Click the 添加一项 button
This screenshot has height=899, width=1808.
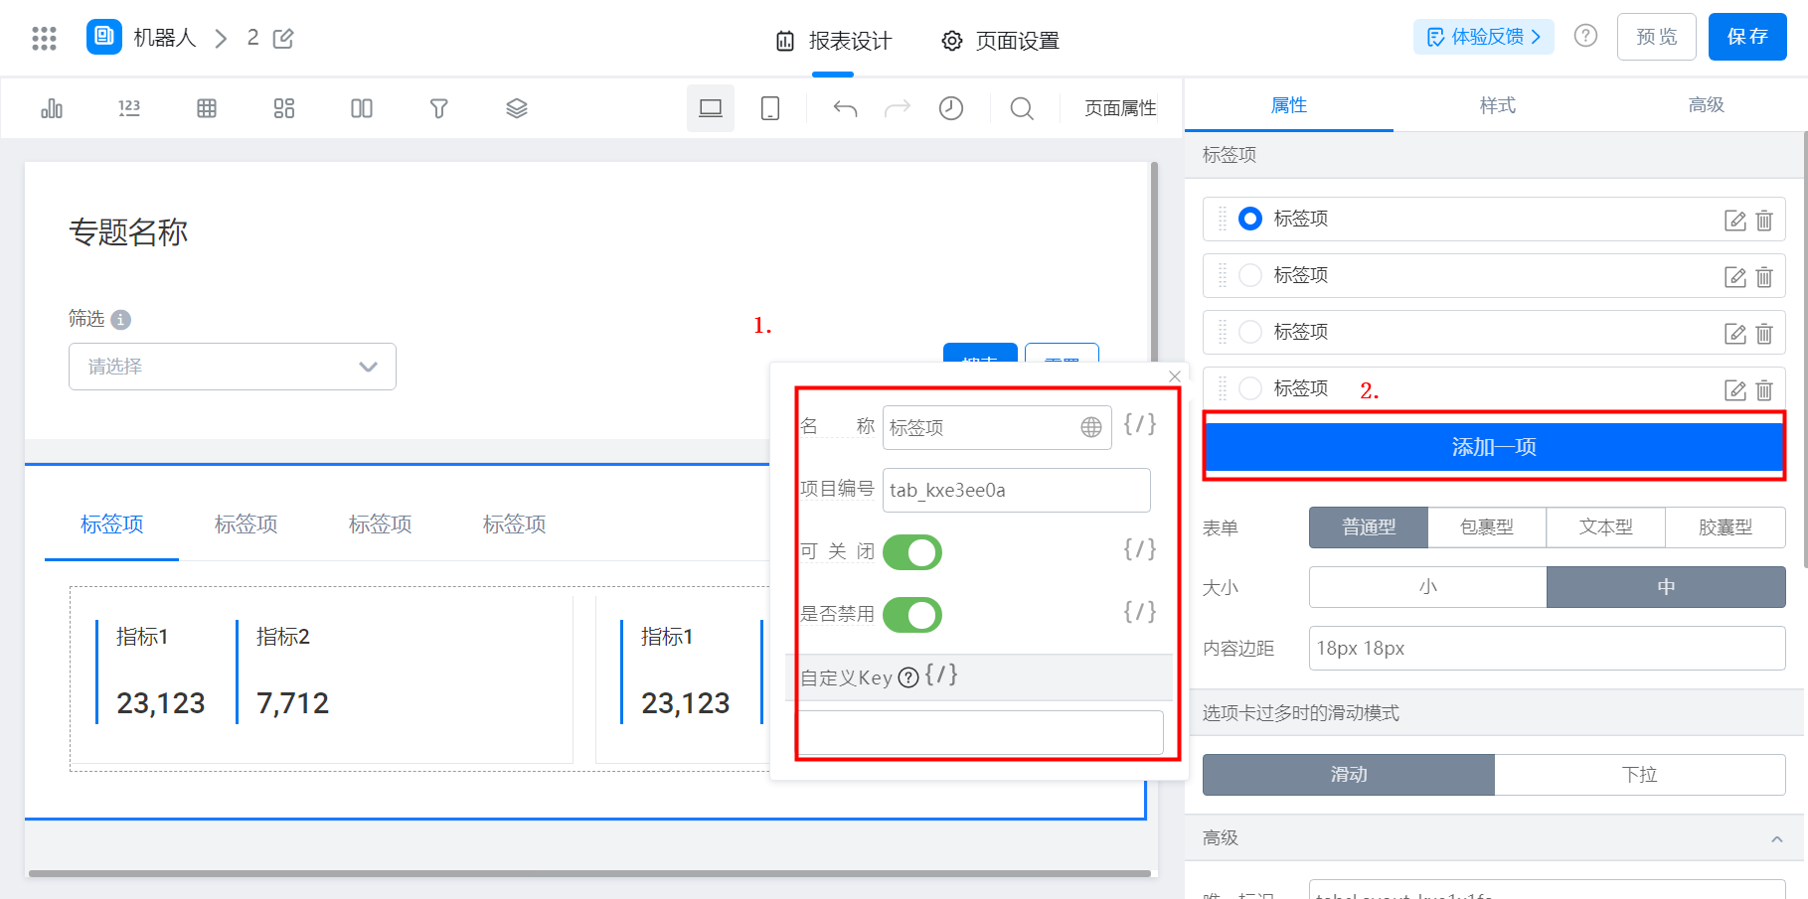click(x=1493, y=447)
